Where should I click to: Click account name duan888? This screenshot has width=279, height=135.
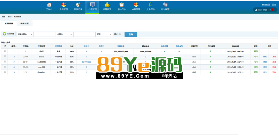pos(42,67)
